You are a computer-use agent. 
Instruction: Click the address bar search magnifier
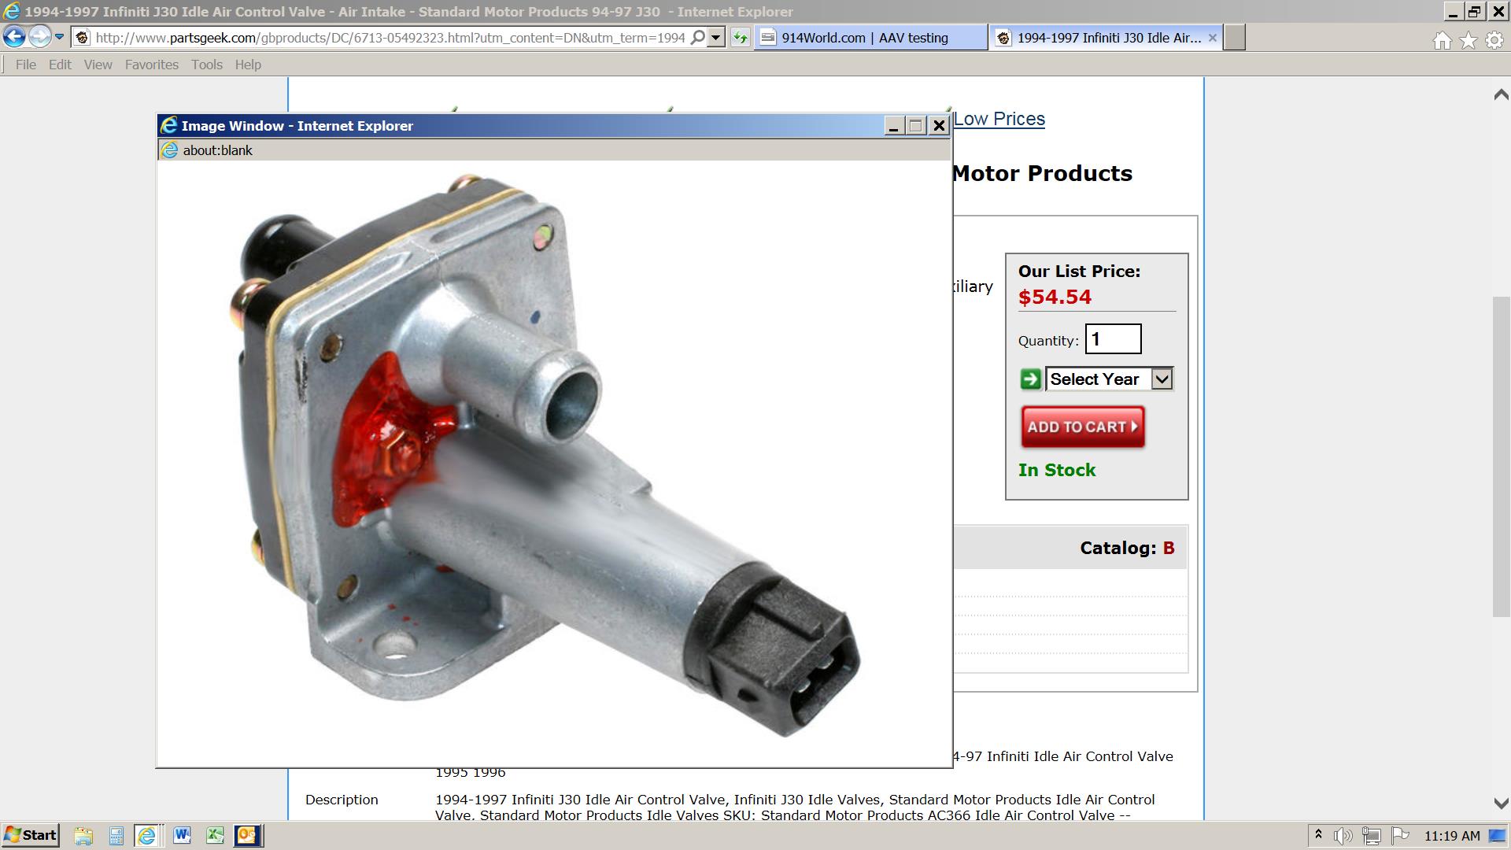point(697,37)
